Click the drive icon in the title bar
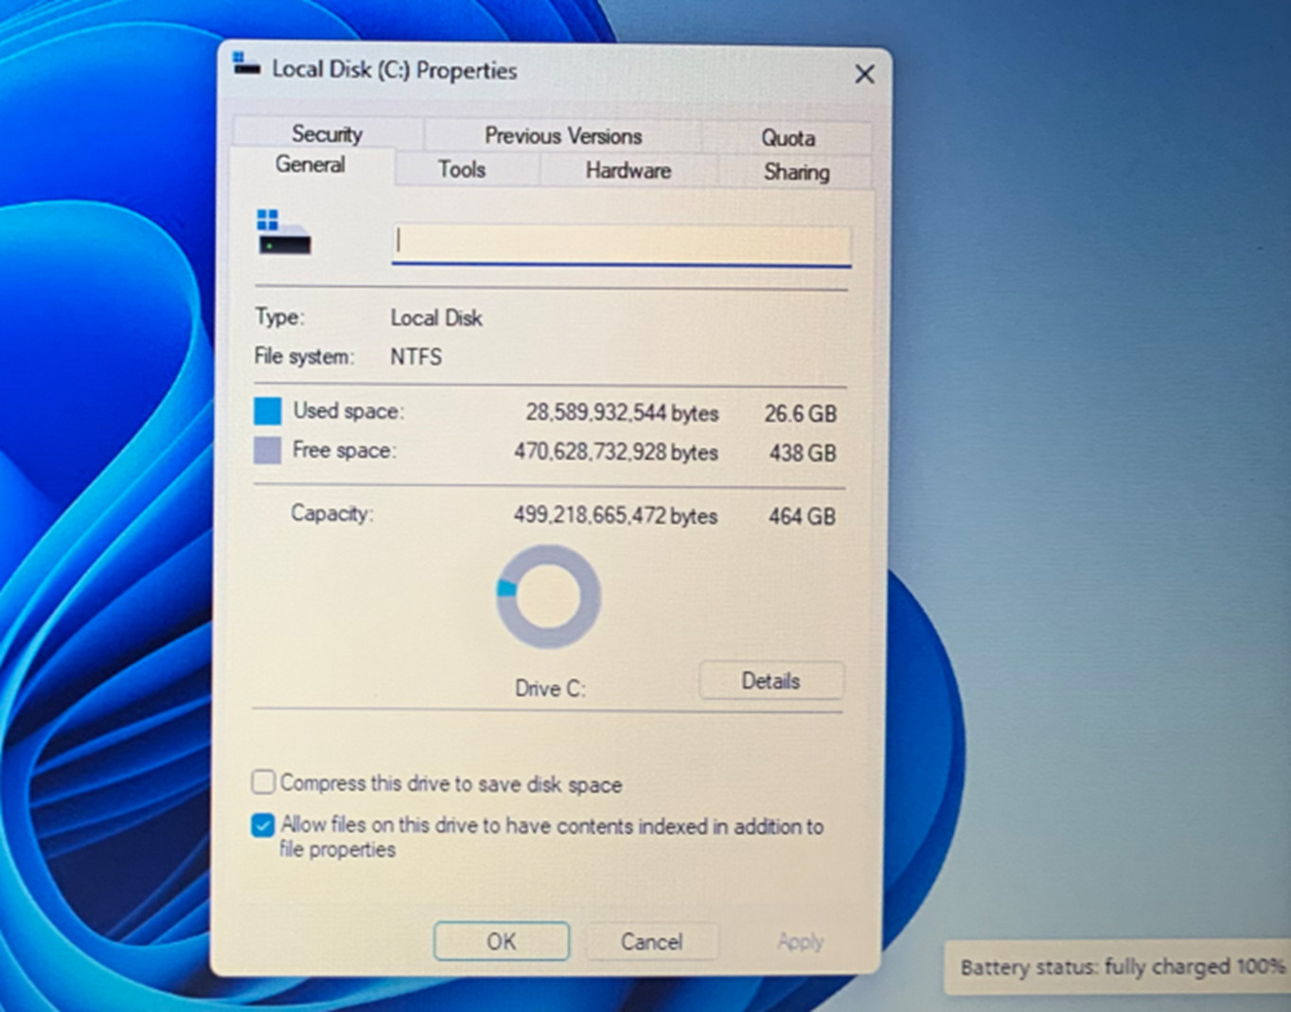This screenshot has width=1291, height=1012. click(x=246, y=65)
